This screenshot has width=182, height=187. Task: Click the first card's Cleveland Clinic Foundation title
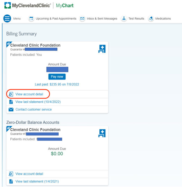tap(35, 45)
